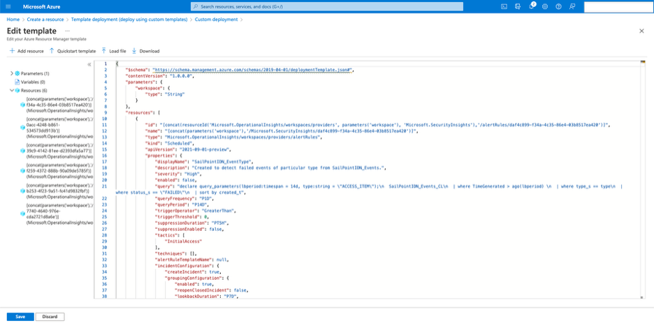Viewport: 654px width, 325px height.
Task: Select Resources (6) tree item
Action: point(34,90)
